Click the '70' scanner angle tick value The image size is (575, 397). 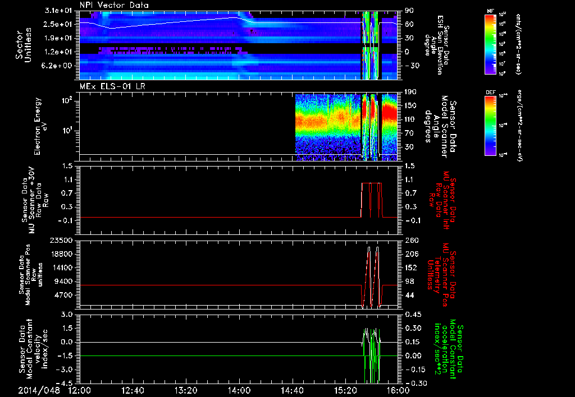click(x=409, y=133)
